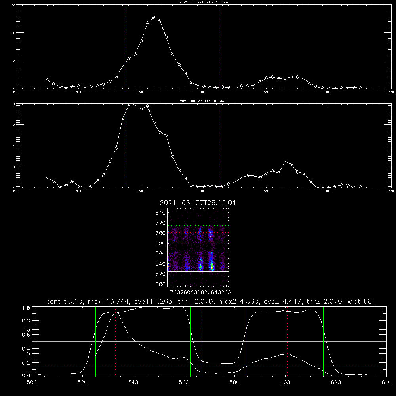The width and height of the screenshot is (396, 396).
Task: Click the solid green line near 563 in bottom plot
Action: click(191, 341)
